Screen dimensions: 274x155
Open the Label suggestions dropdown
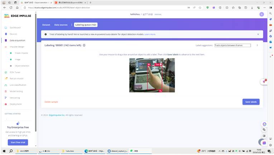232,45
